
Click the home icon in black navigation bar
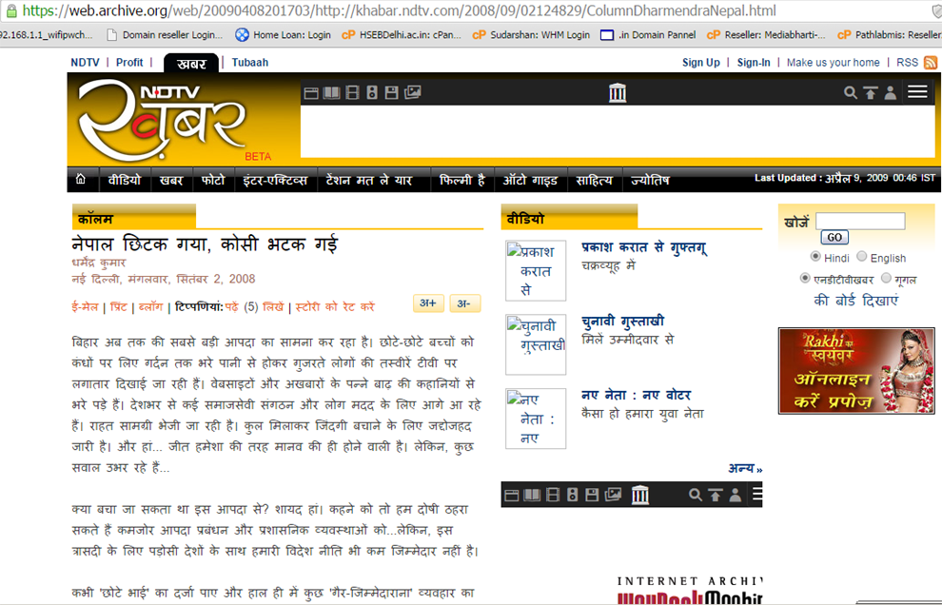coord(81,180)
